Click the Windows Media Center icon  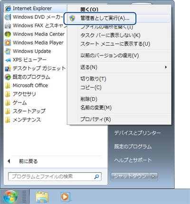point(8,34)
